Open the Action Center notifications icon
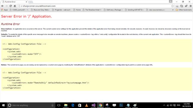 [174, 105]
